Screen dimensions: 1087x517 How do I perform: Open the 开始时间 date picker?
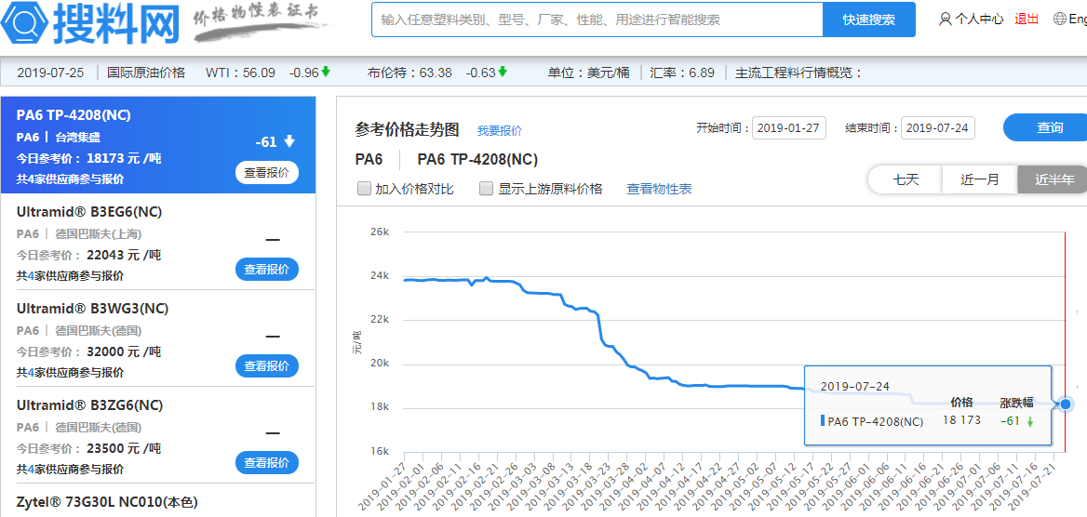pyautogui.click(x=788, y=128)
